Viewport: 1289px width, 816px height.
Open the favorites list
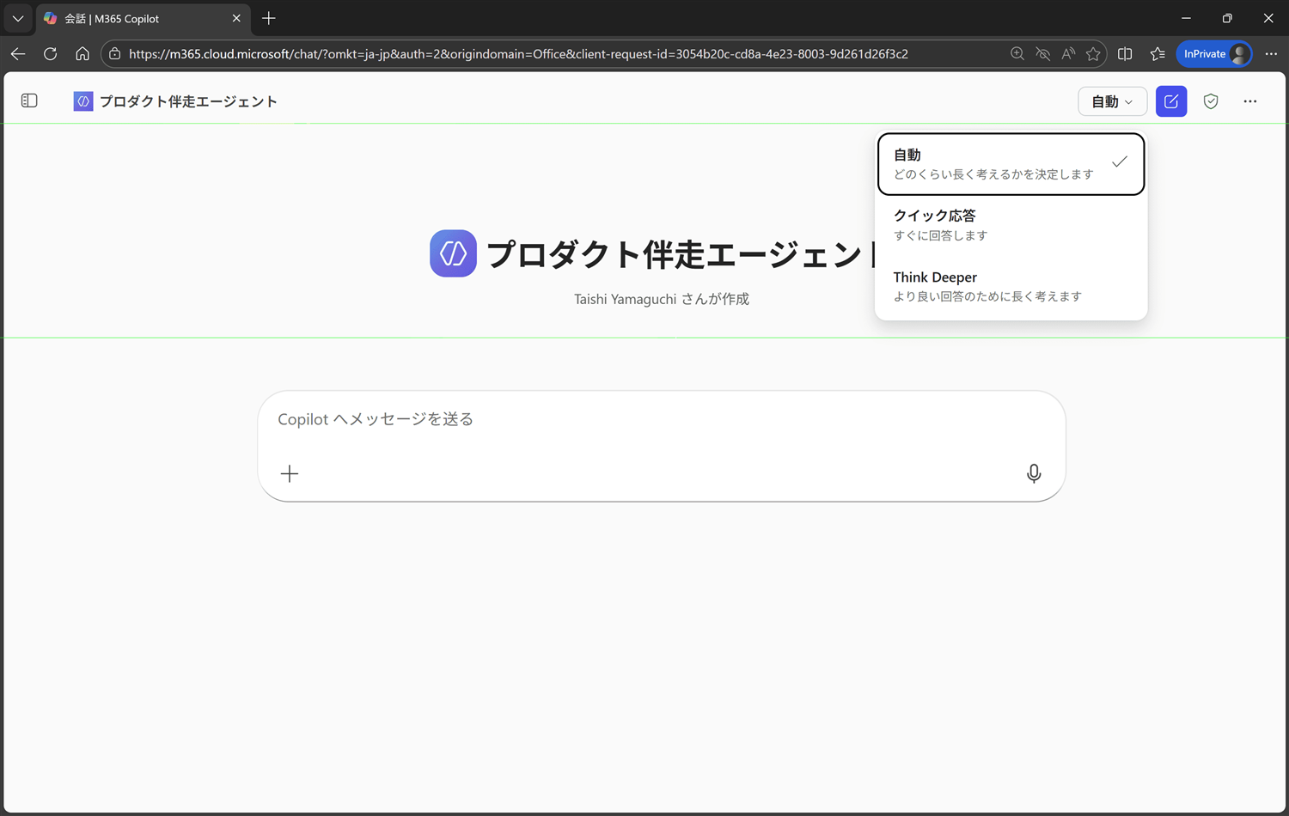point(1158,53)
